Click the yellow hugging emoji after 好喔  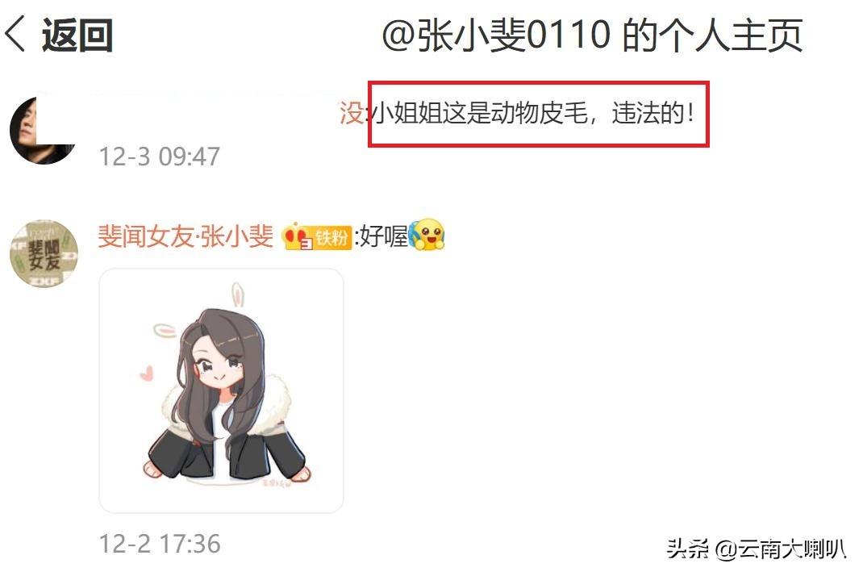pos(427,234)
